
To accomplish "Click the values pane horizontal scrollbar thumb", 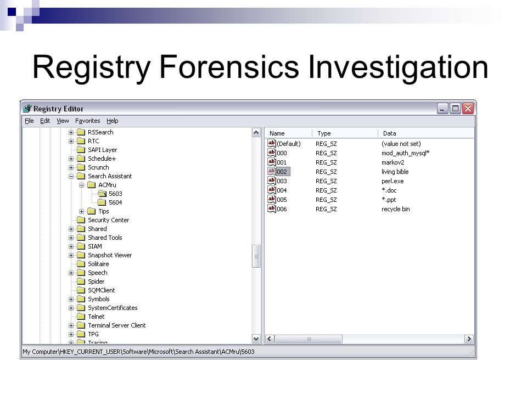I will point(309,339).
